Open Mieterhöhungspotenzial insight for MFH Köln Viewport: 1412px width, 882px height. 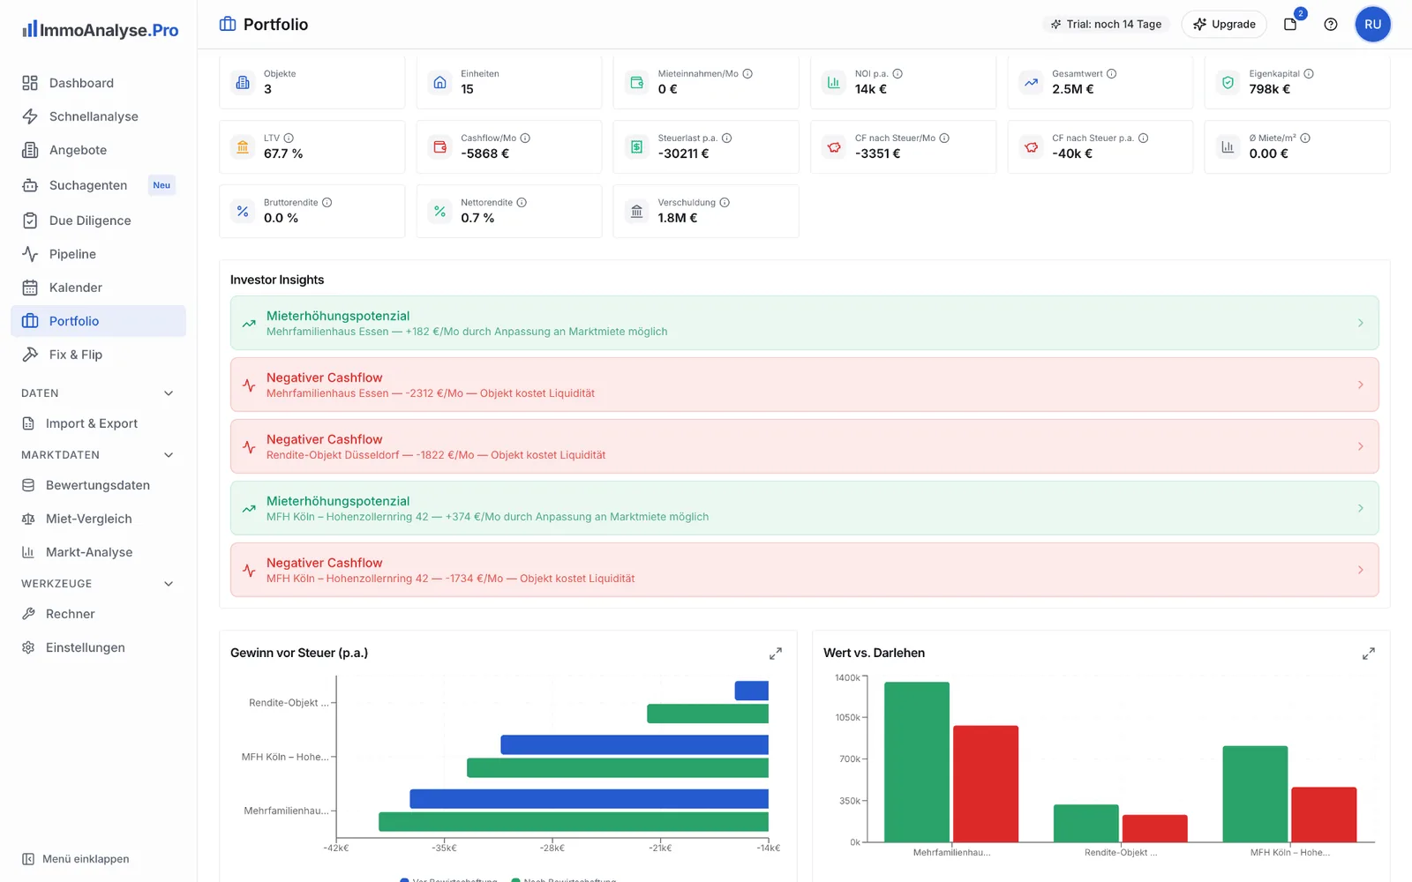804,508
